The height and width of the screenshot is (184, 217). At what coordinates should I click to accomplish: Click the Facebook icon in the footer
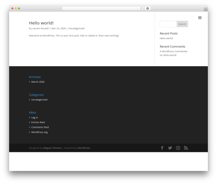pyautogui.click(x=162, y=148)
